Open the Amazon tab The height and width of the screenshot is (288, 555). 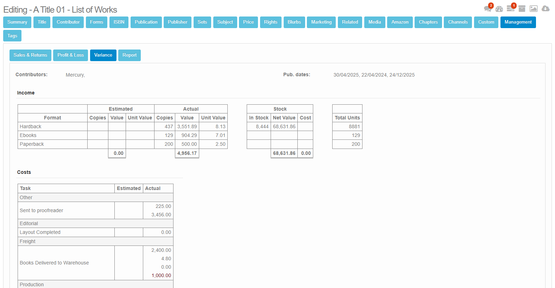coord(400,22)
